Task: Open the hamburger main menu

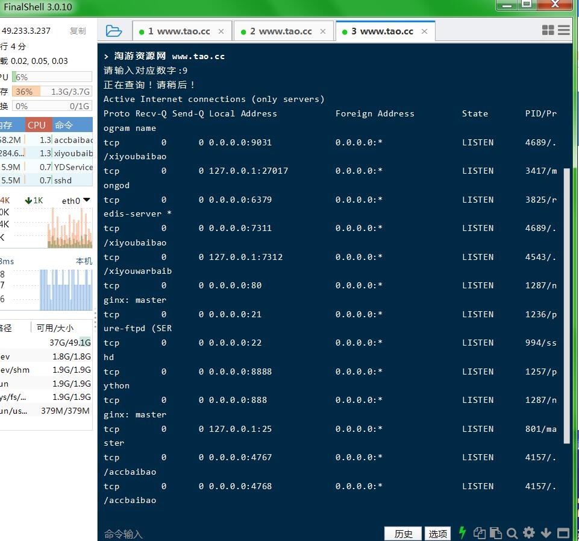Action: tap(564, 30)
